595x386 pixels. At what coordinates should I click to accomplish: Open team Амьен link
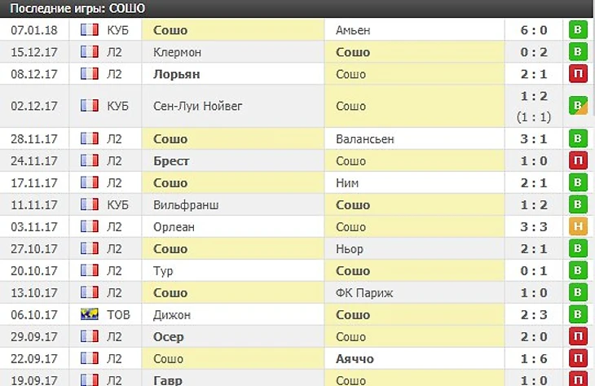353,30
